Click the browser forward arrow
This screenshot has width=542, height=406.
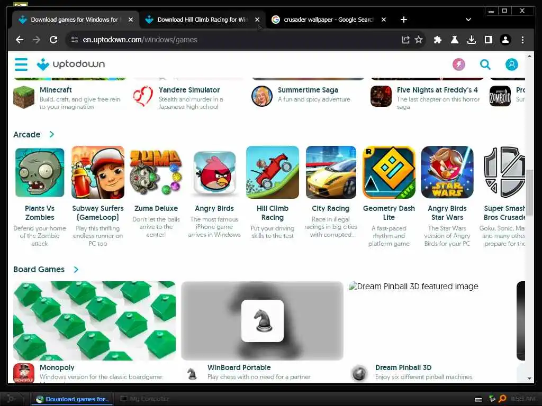point(37,40)
